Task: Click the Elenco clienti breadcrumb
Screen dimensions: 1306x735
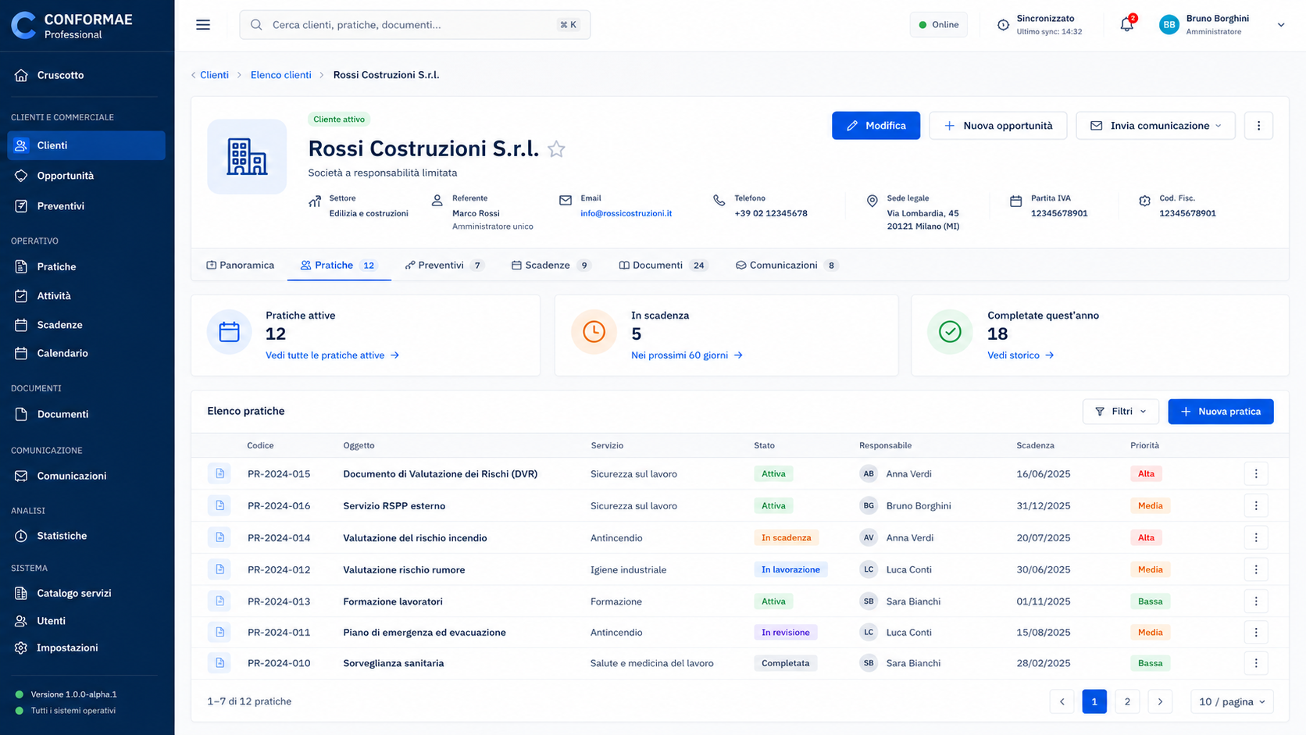Action: coord(281,75)
